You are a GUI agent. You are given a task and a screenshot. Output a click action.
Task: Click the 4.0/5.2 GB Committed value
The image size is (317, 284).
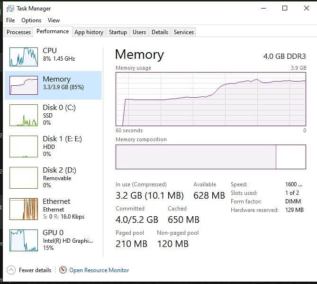point(137,220)
